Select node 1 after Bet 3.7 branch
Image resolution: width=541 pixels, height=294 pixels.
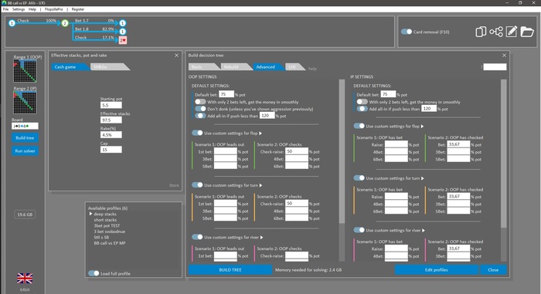coord(122,23)
